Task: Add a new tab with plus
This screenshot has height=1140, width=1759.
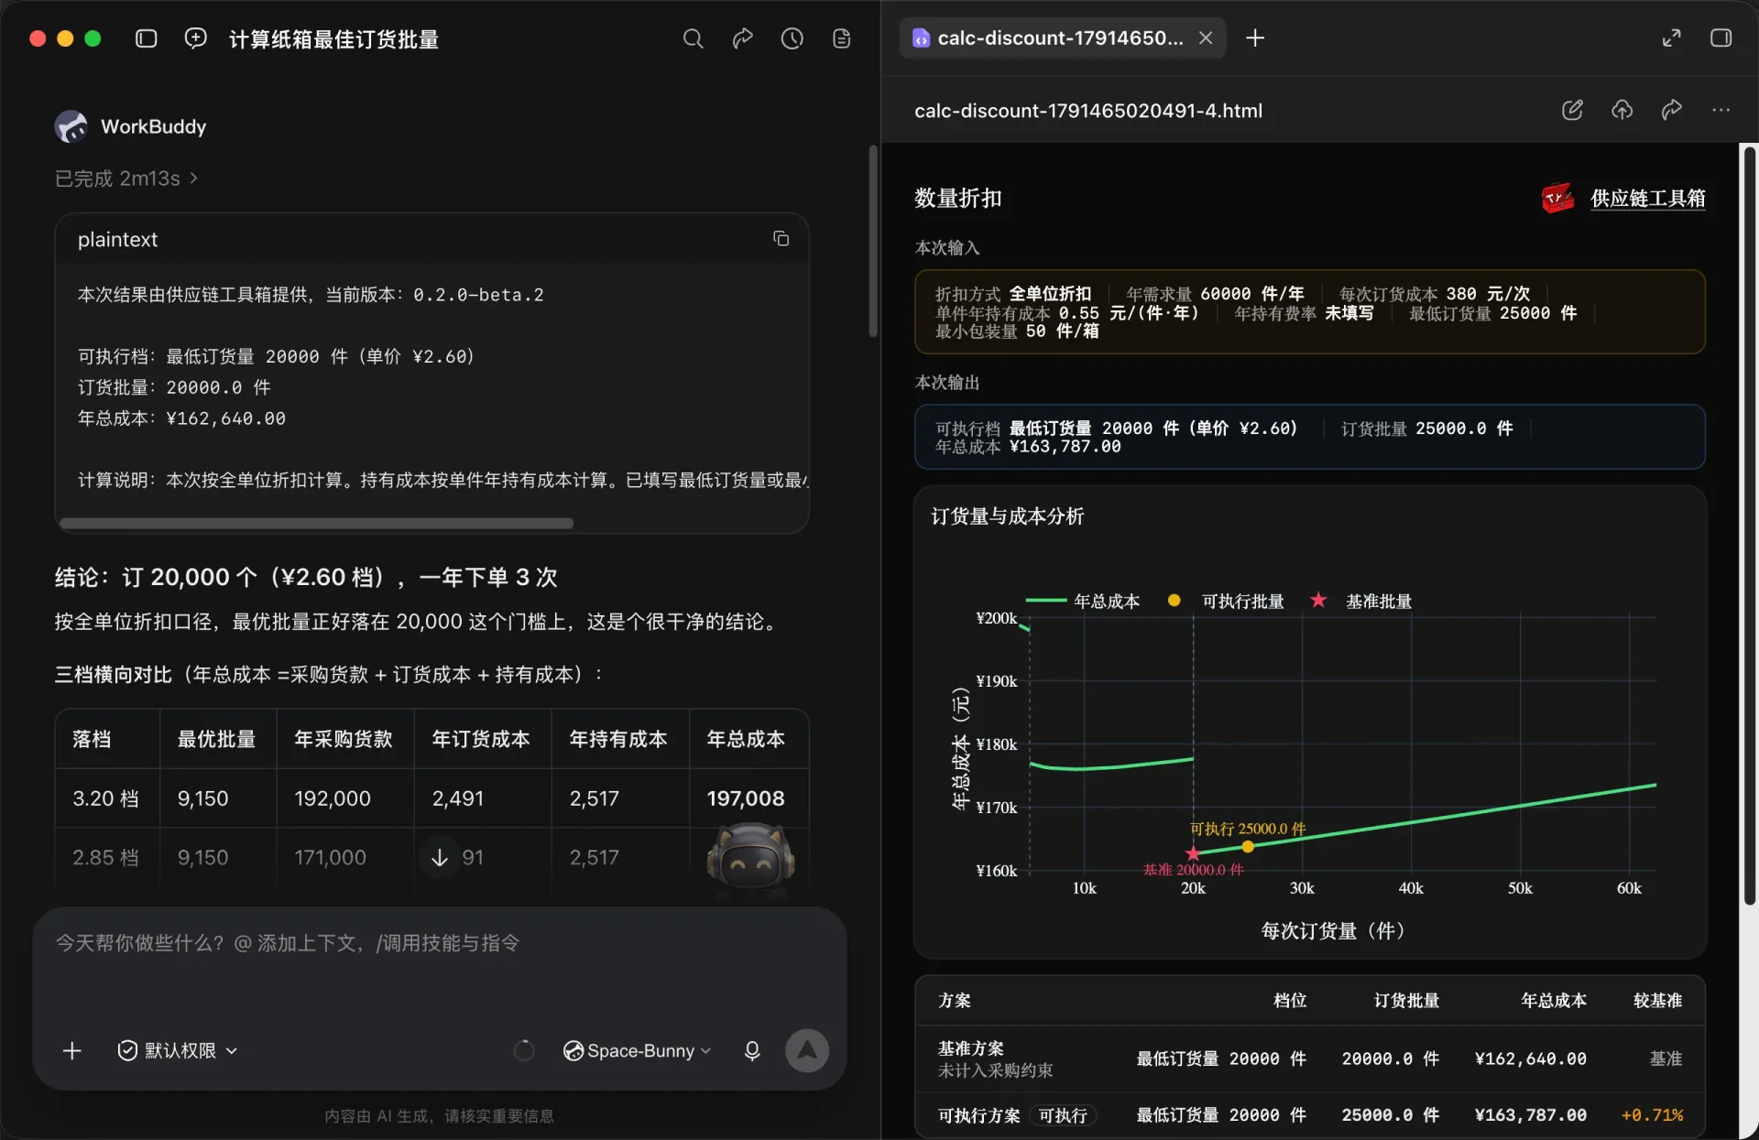Action: (1256, 38)
